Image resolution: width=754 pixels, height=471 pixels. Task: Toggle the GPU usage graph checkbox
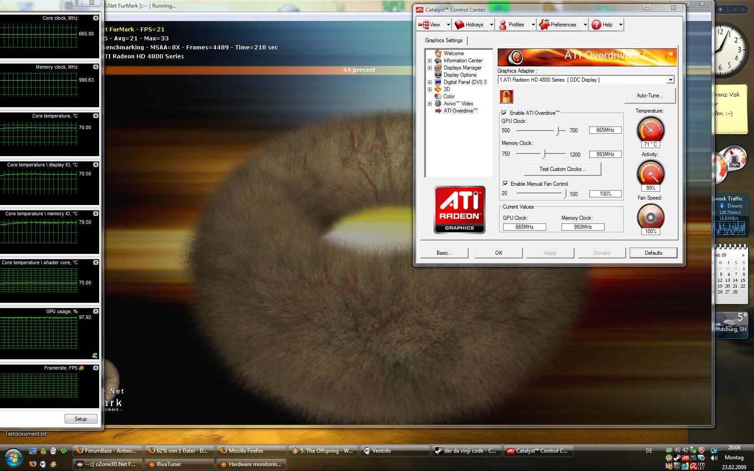(x=96, y=311)
